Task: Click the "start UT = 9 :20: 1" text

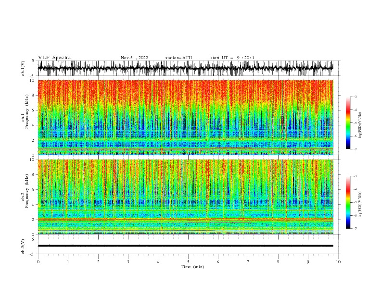Action: [x=232, y=58]
